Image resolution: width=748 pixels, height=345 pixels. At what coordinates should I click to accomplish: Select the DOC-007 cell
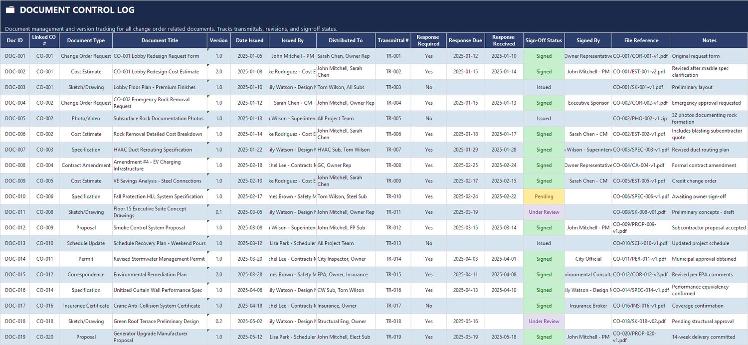coord(15,150)
